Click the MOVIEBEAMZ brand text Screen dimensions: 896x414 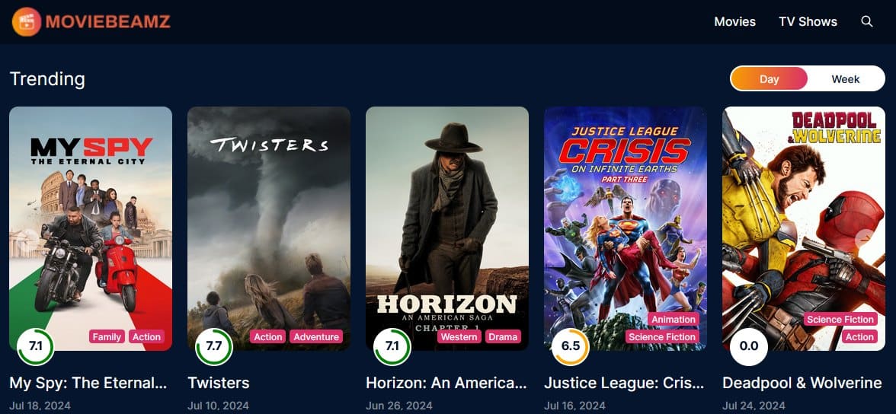click(x=107, y=22)
